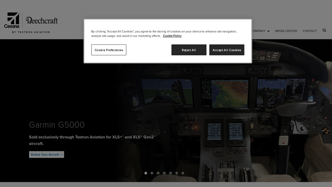This screenshot has height=187, width=332.
Task: Click the Garmin G5000 heading
Action: [57, 125]
